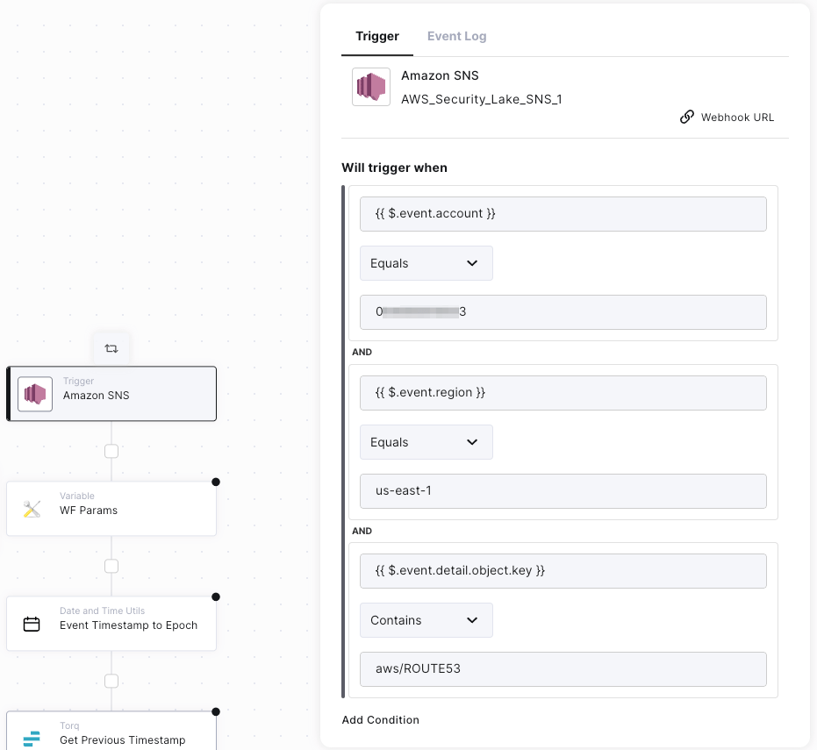Viewport: 817px width, 750px height.
Task: Open the Equals dropdown for event.region
Action: tap(426, 442)
